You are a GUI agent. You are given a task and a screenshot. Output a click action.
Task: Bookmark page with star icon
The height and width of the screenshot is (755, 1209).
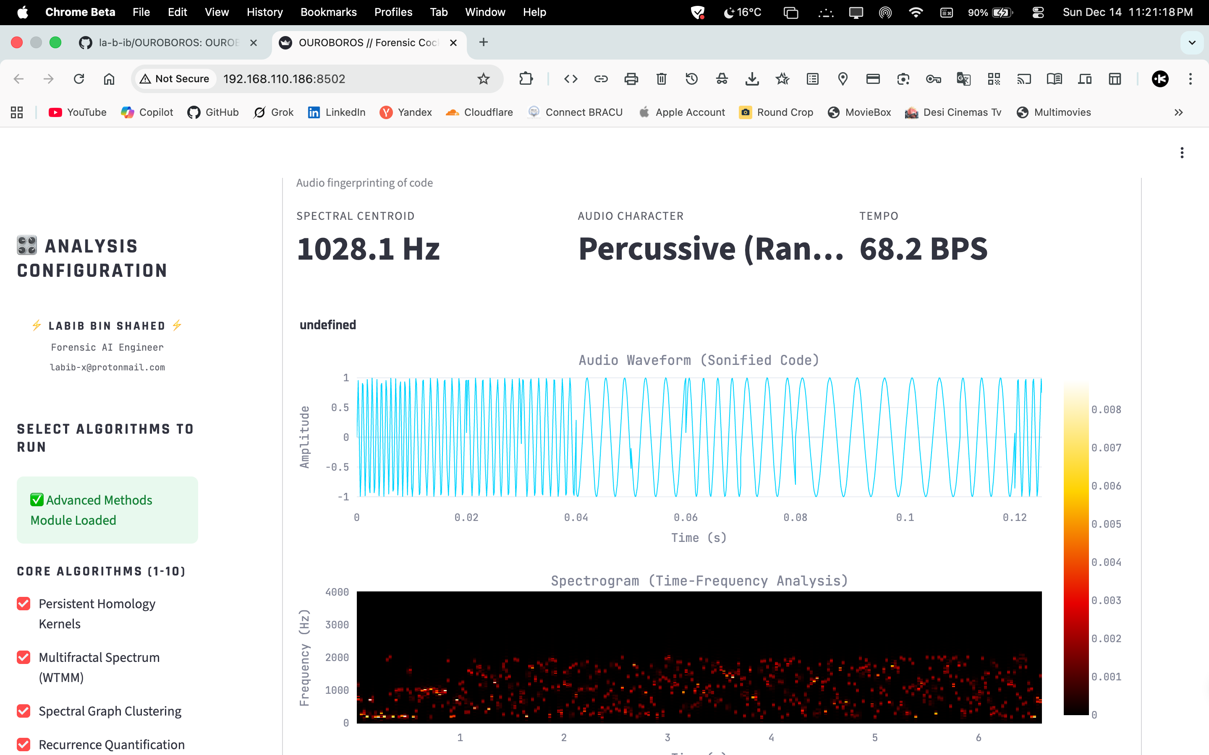point(483,79)
